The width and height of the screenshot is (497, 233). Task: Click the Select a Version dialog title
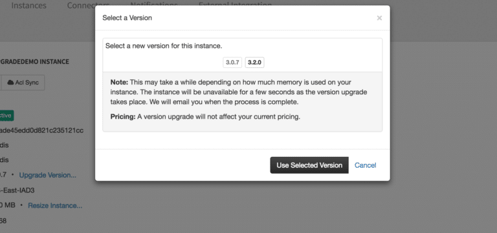point(127,17)
